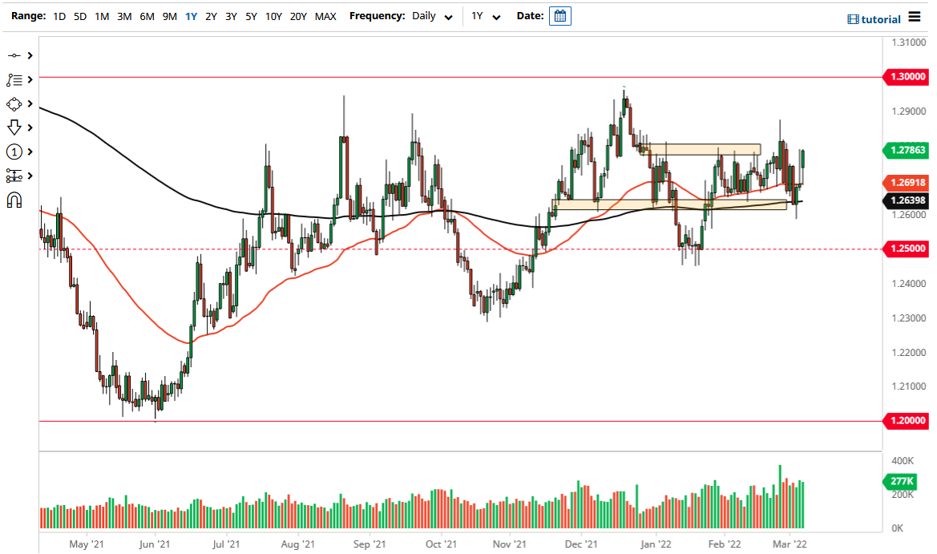Switch to the 2Y range tab
The width and height of the screenshot is (937, 554).
point(211,16)
